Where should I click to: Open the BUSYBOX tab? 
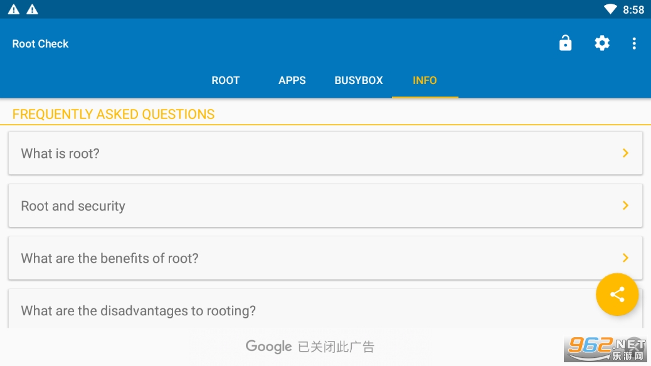tap(359, 80)
